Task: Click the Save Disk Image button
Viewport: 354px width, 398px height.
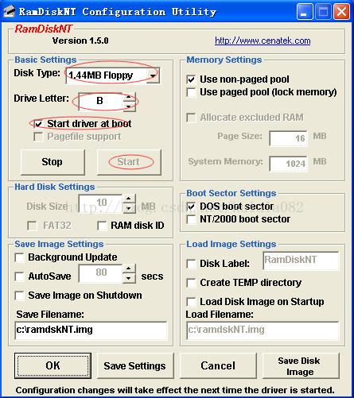Action: pos(301,365)
